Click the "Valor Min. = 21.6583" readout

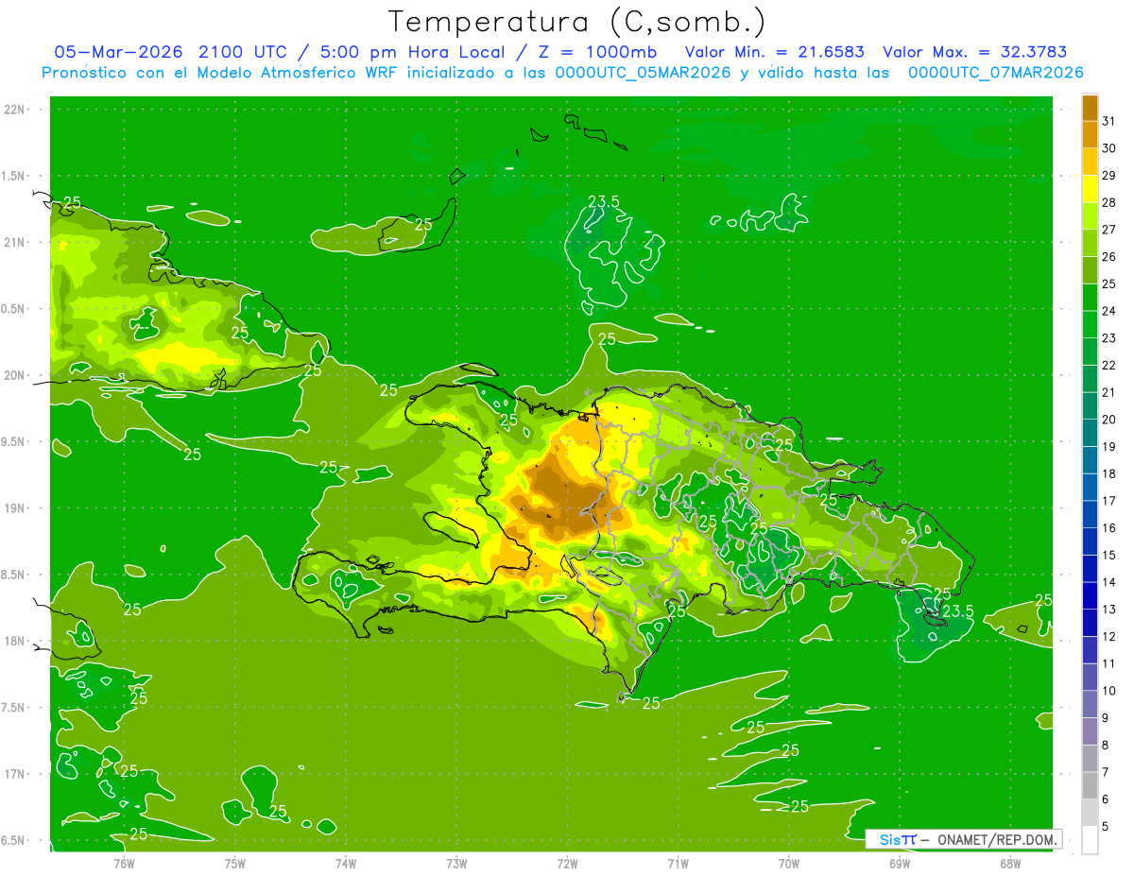pyautogui.click(x=775, y=52)
